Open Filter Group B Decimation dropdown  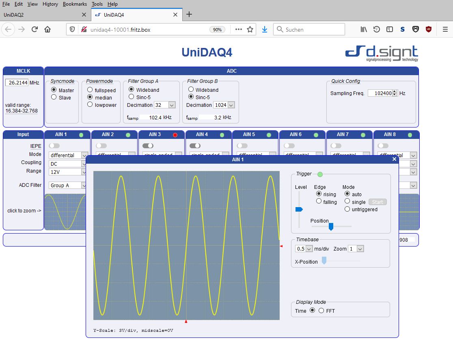pos(224,105)
